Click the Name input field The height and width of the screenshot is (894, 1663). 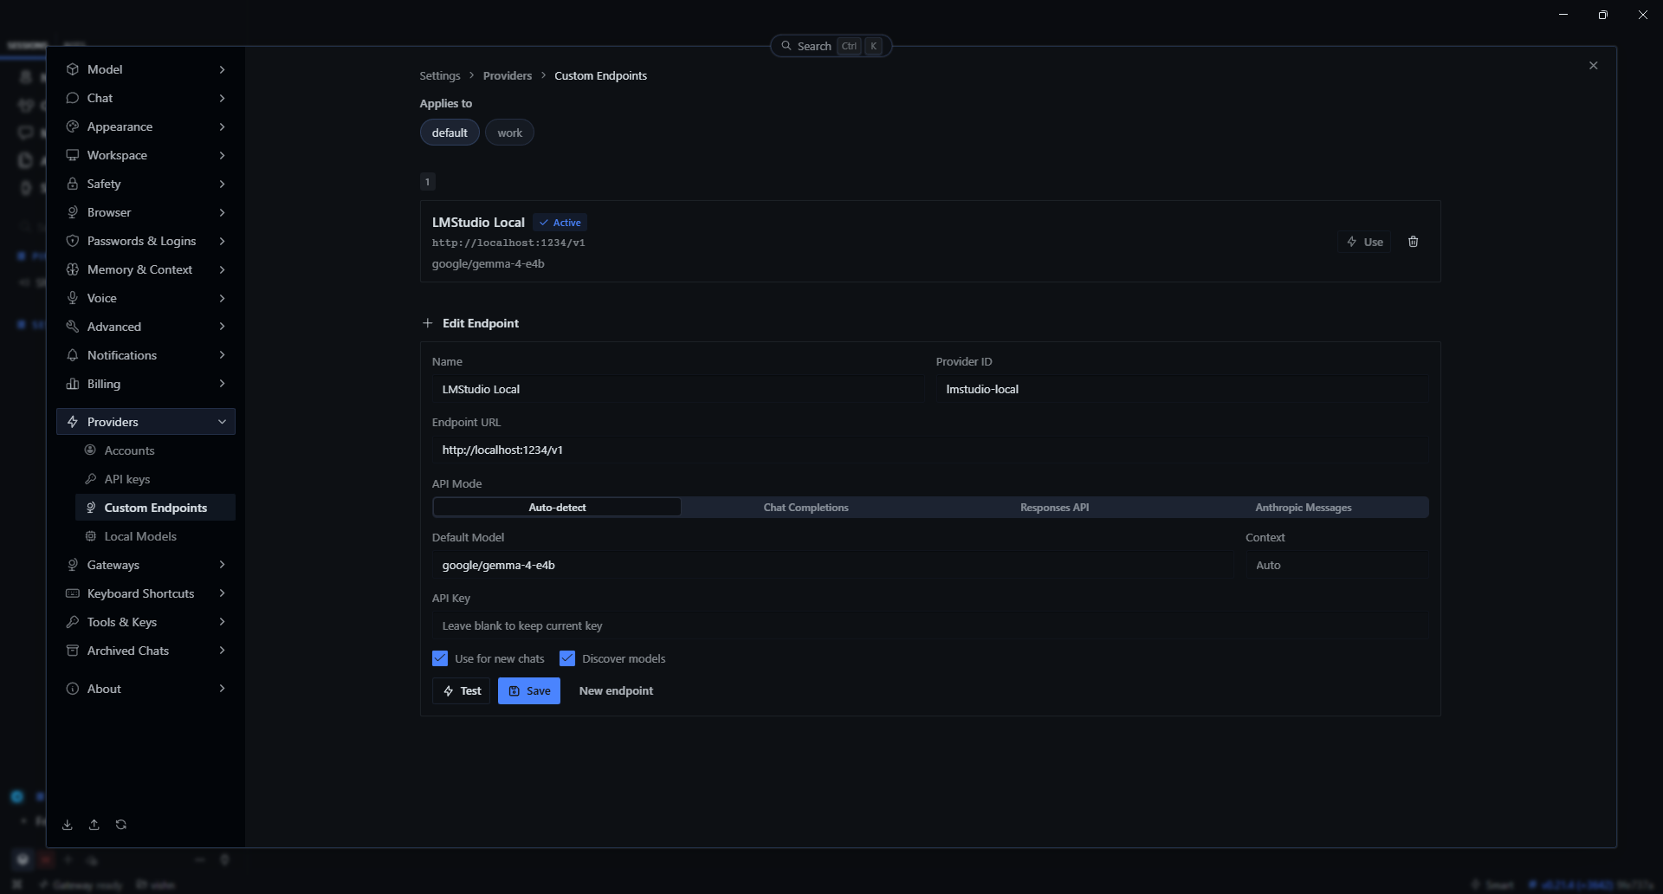coord(677,389)
